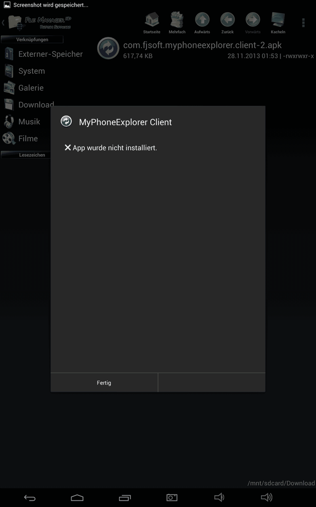Tap the volume down speaker icon
Screen dimensions: 316x507
click(219, 497)
